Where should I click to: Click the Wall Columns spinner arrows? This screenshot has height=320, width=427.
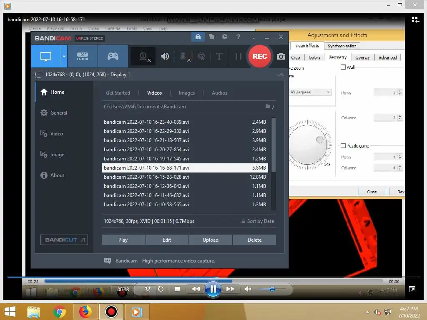[x=399, y=117]
